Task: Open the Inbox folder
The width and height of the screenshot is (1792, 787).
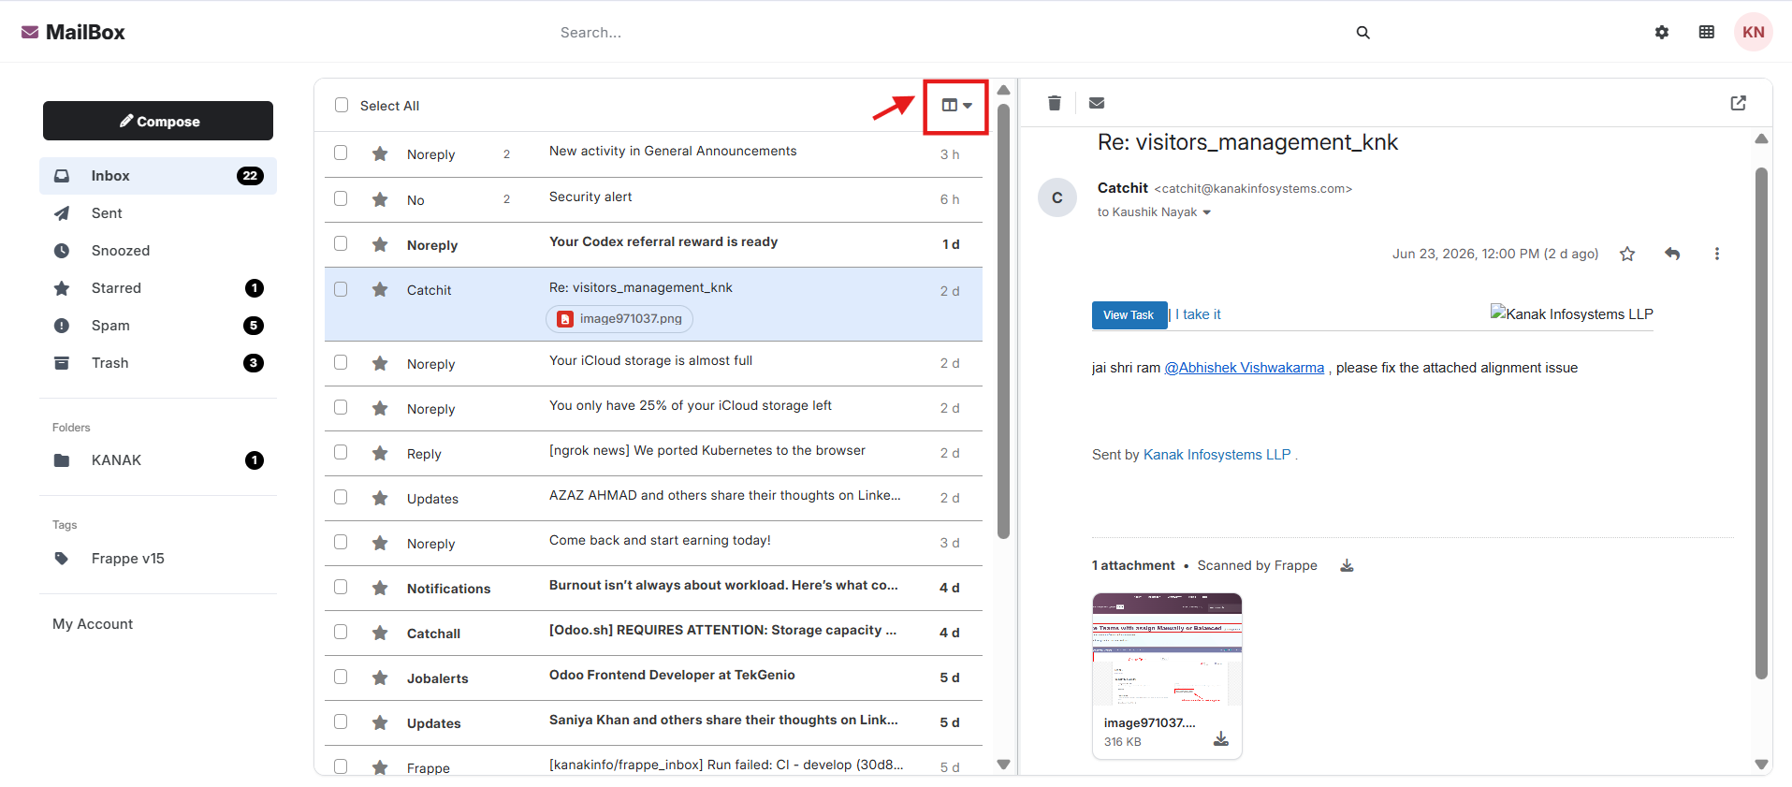Action: pyautogui.click(x=158, y=176)
